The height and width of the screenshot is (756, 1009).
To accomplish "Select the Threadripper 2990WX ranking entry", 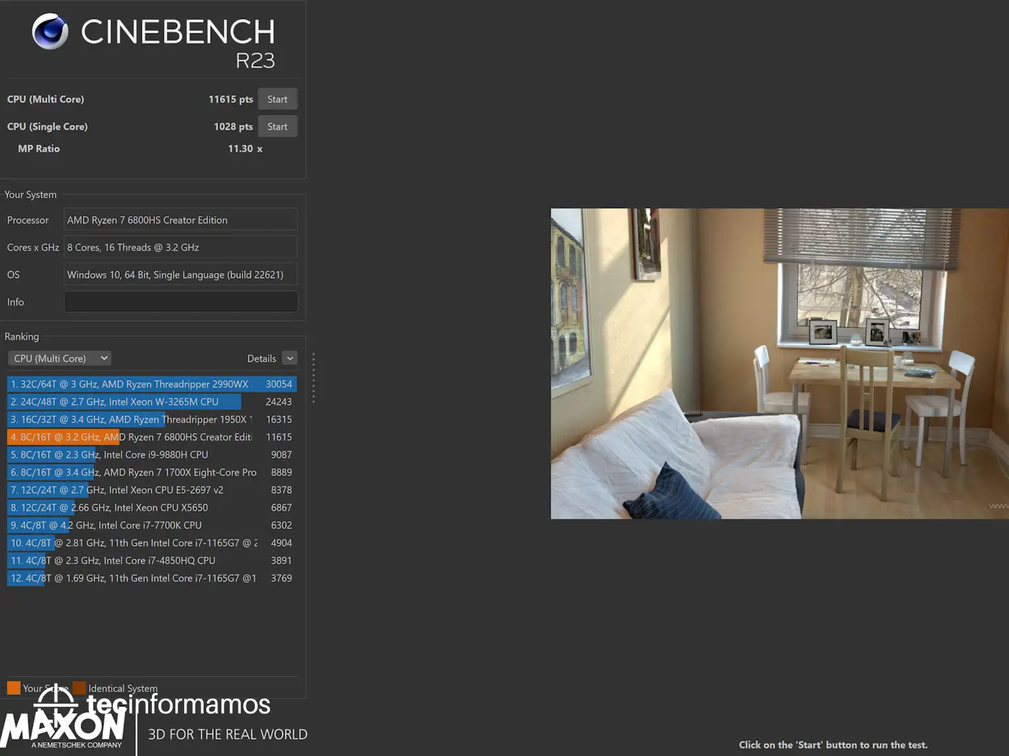I will point(151,384).
